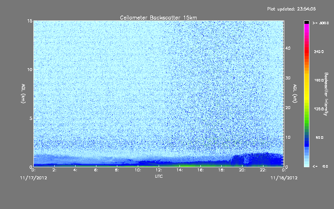Click the 40 kft right axis tick label
Screen dimensions: 334x209
coord(288,48)
